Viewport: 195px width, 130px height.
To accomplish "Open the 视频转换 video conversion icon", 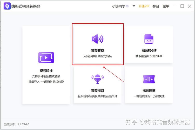I will (x=46, y=57).
